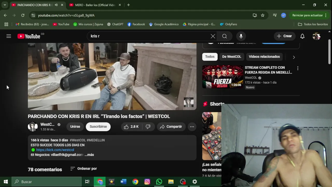
Task: Open Word from the taskbar
Action: (x=123, y=182)
